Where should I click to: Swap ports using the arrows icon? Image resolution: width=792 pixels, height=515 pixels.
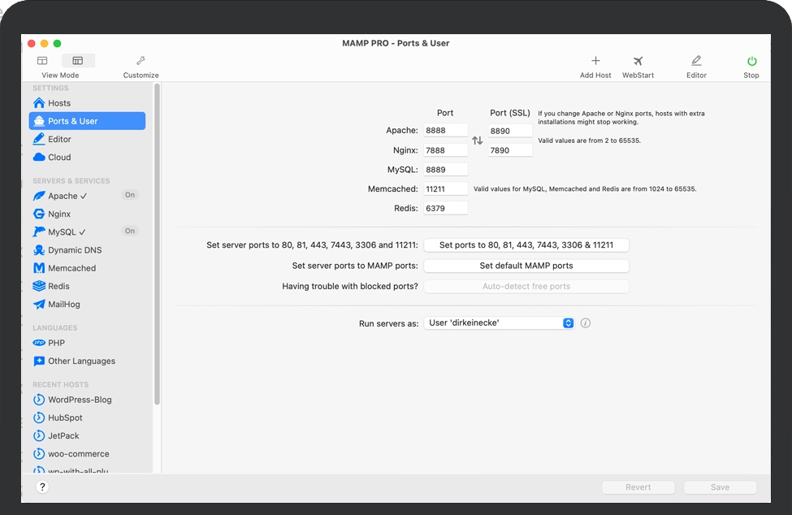point(478,141)
